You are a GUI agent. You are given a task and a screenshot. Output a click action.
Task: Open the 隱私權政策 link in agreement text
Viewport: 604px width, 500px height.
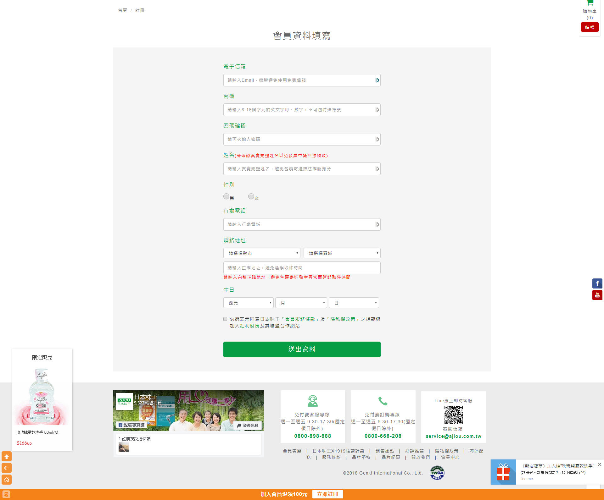pos(343,319)
